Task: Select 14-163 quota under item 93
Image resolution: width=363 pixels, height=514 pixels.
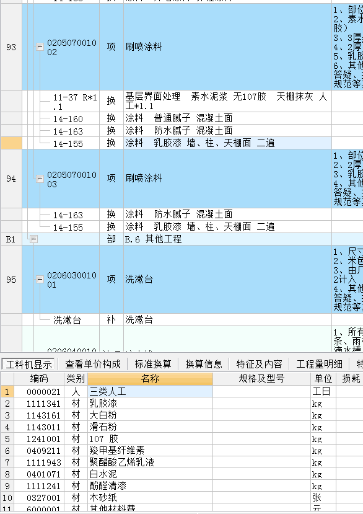Action: (68, 131)
